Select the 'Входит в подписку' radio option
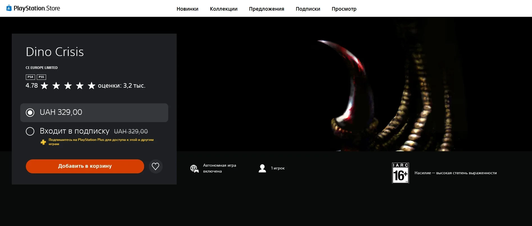 point(30,131)
